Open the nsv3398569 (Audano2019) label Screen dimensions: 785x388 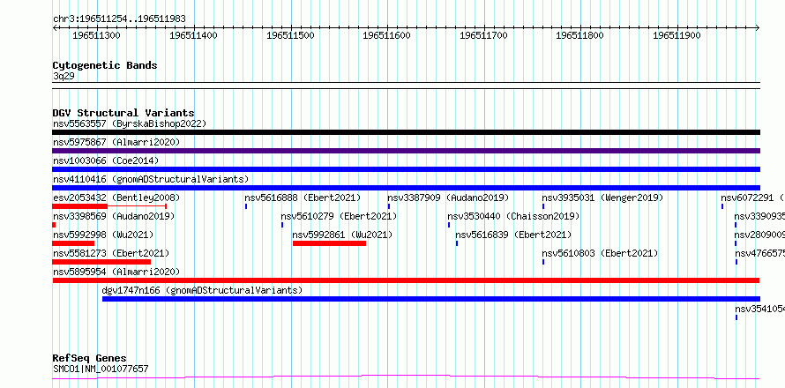click(114, 216)
